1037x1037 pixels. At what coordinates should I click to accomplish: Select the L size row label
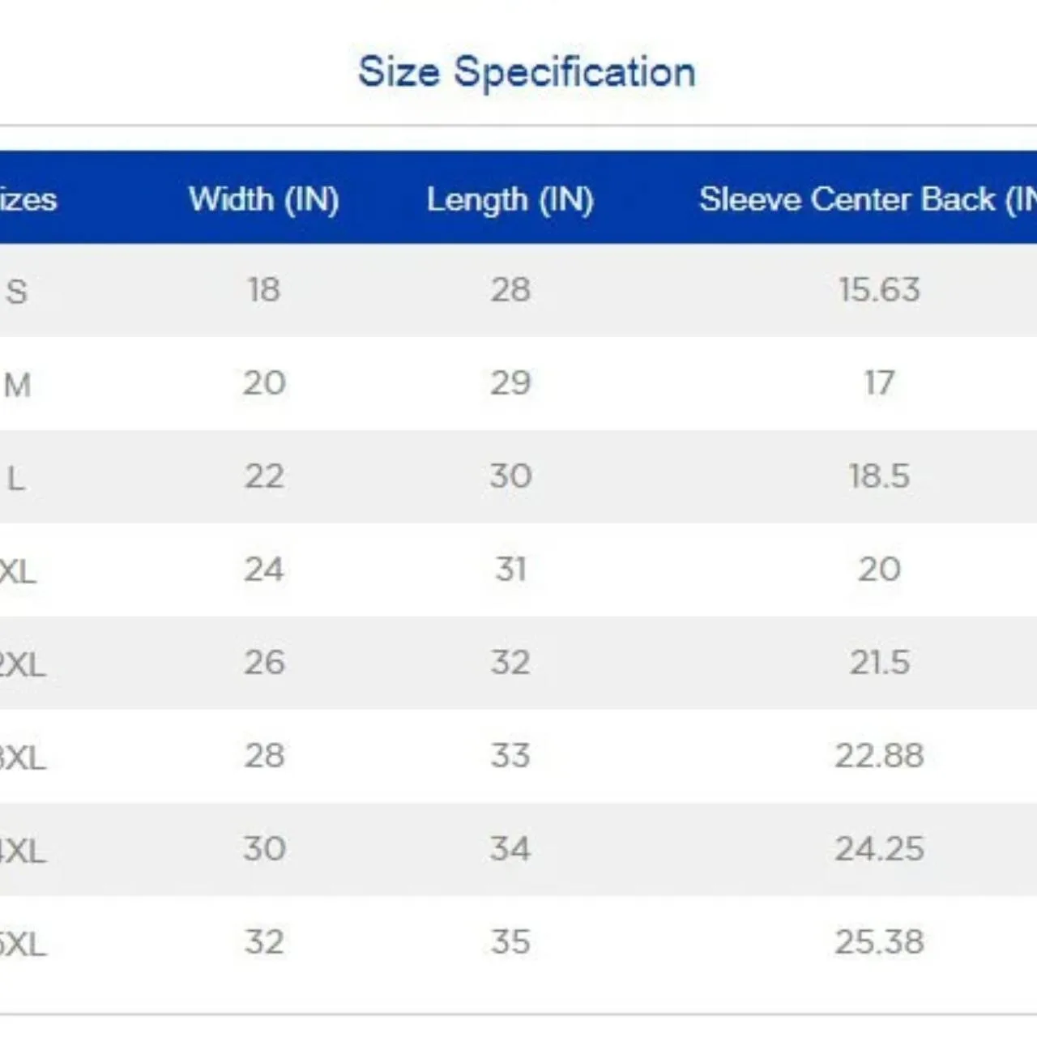(x=16, y=478)
